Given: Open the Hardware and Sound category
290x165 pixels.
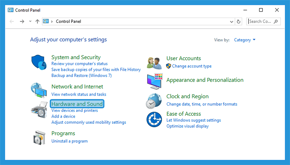Looking at the screenshot, I should (77, 104).
